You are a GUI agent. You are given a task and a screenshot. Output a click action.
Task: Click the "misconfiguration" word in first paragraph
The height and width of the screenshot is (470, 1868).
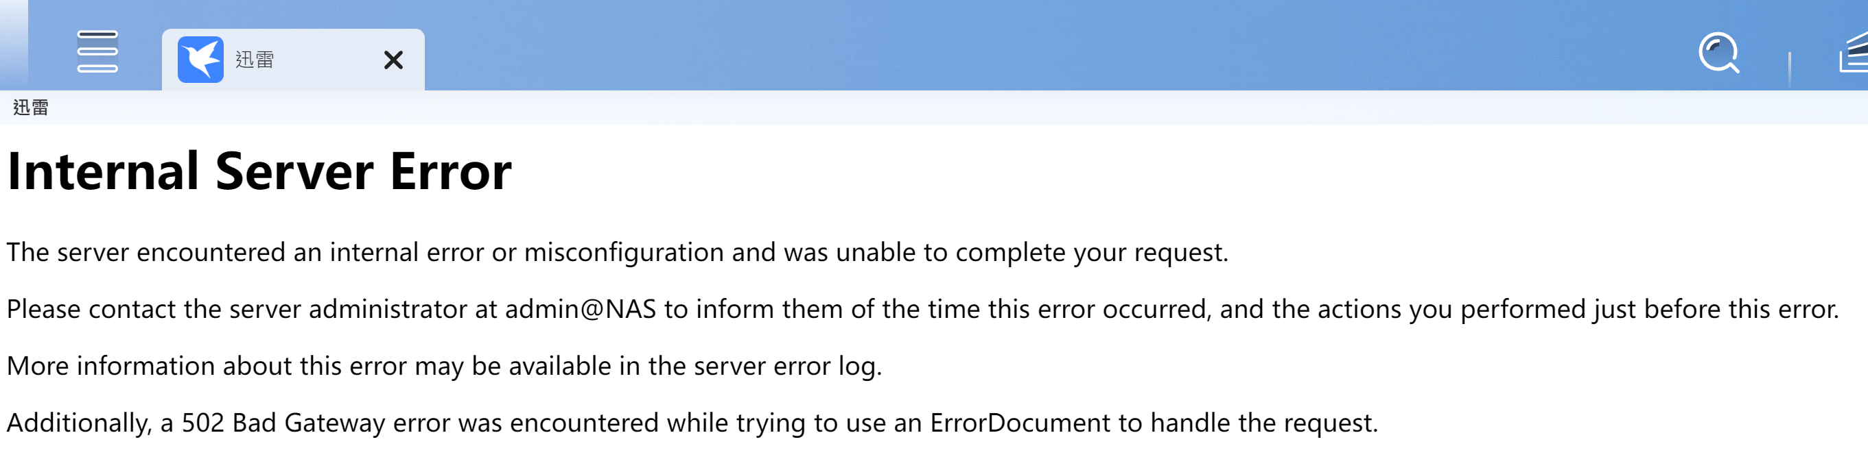pyautogui.click(x=624, y=253)
